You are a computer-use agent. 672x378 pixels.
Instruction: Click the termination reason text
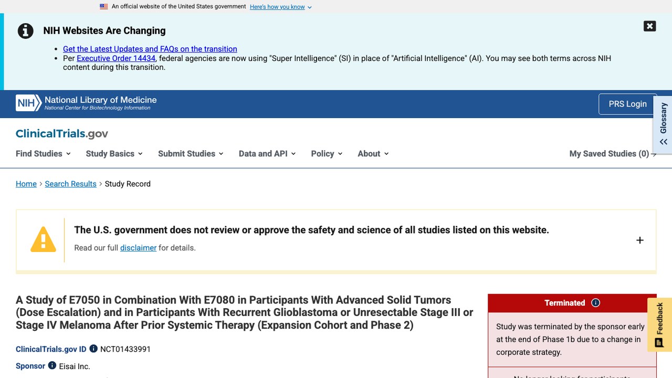[x=570, y=339]
